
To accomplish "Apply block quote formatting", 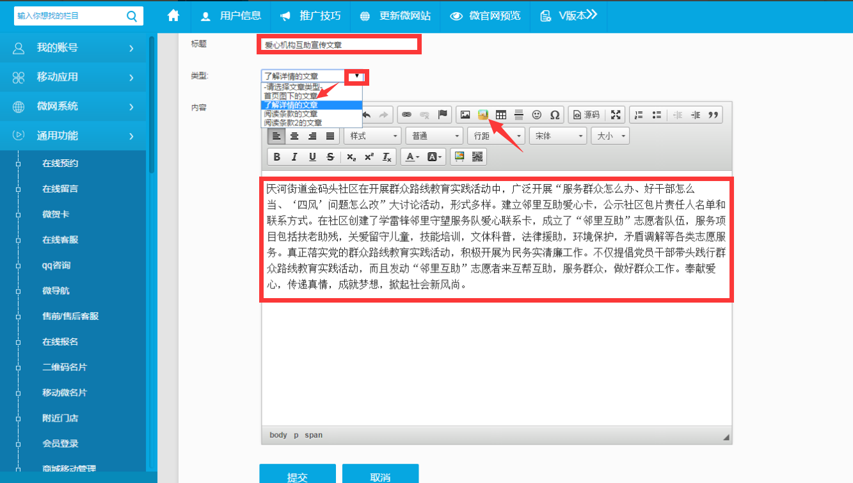I will pyautogui.click(x=713, y=115).
